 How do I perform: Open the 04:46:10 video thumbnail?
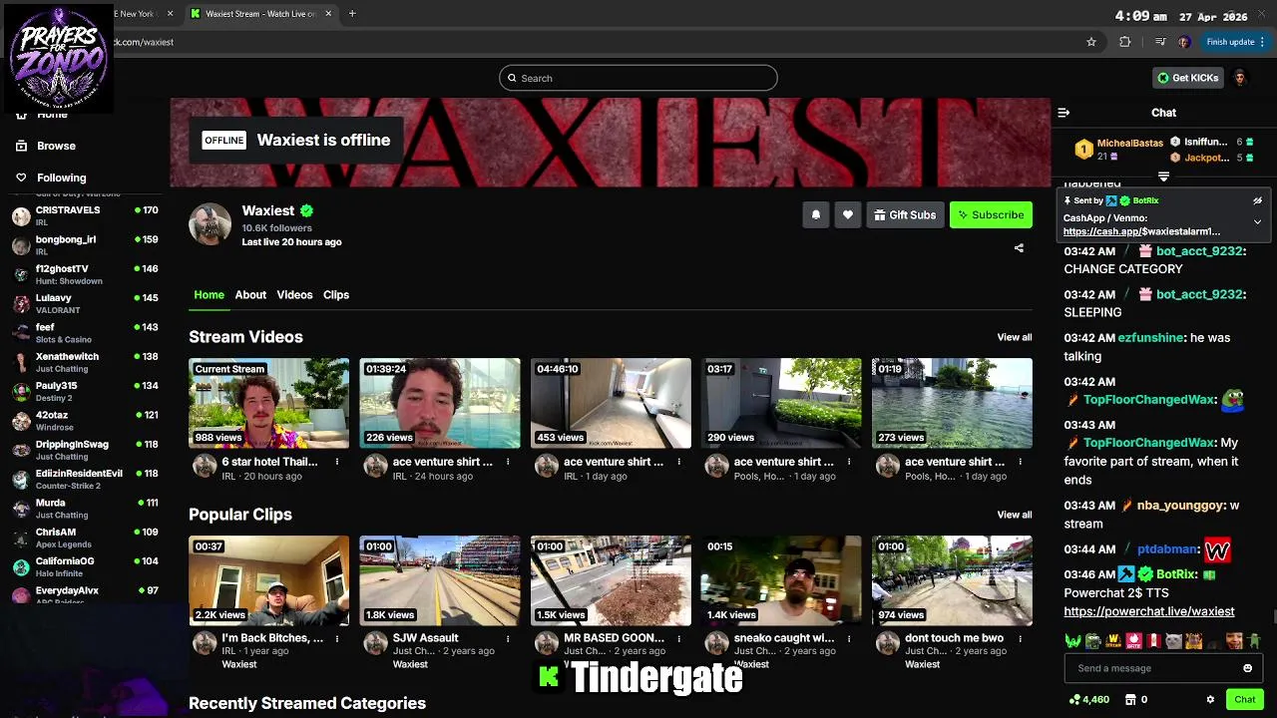point(611,403)
